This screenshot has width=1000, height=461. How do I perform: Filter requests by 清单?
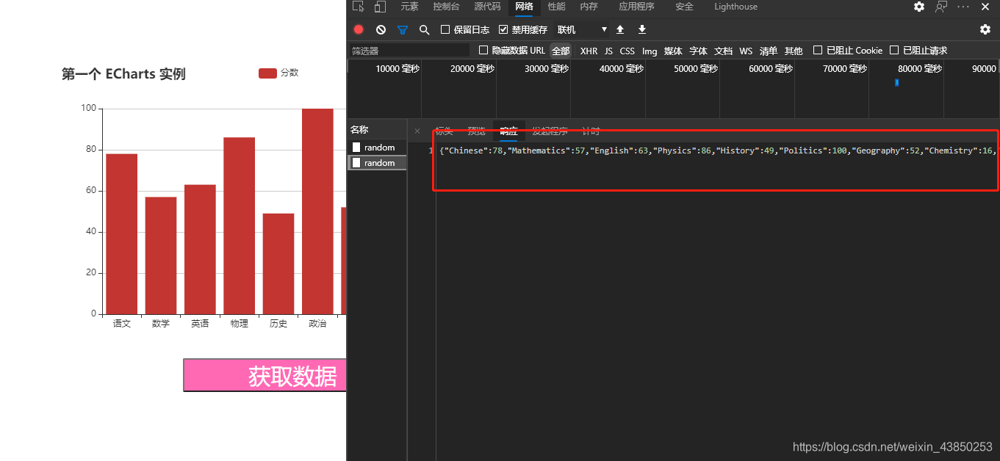click(x=768, y=51)
